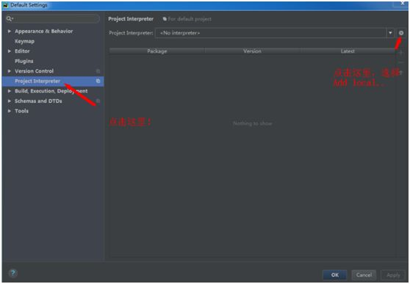
Task: Click copy icon beside Version Control
Action: pyautogui.click(x=98, y=71)
